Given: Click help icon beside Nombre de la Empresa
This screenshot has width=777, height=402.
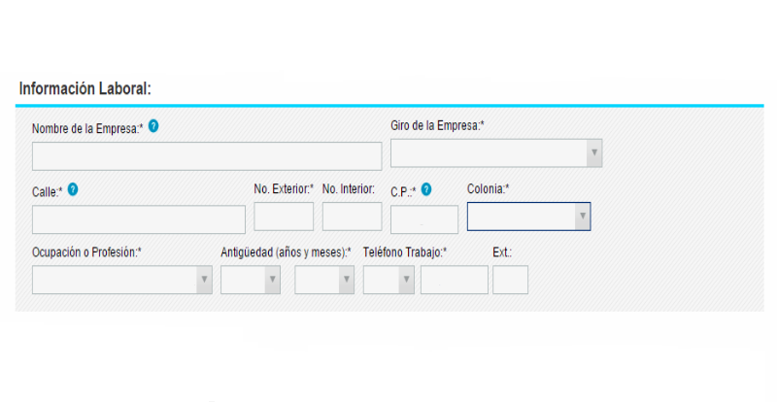Looking at the screenshot, I should (153, 126).
